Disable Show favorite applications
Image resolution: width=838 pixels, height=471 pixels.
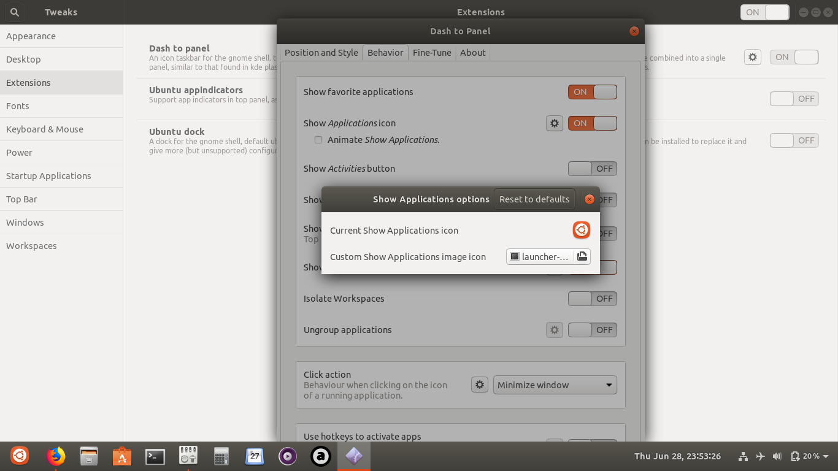coord(592,91)
